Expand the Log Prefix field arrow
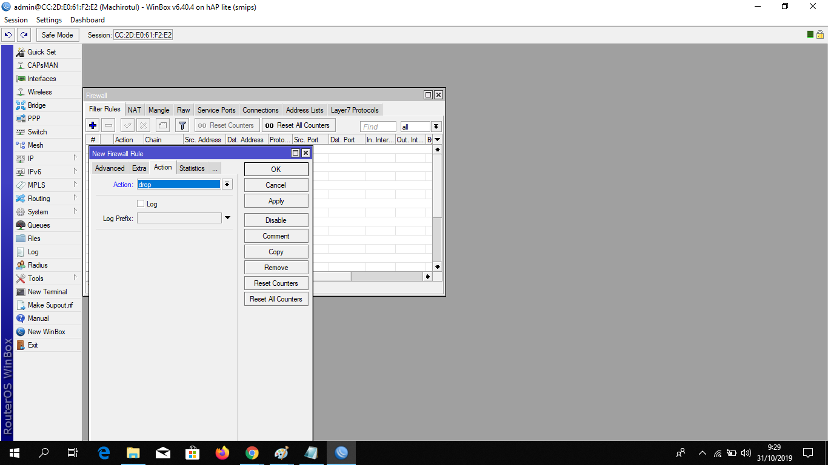This screenshot has height=465, width=828. (x=227, y=218)
